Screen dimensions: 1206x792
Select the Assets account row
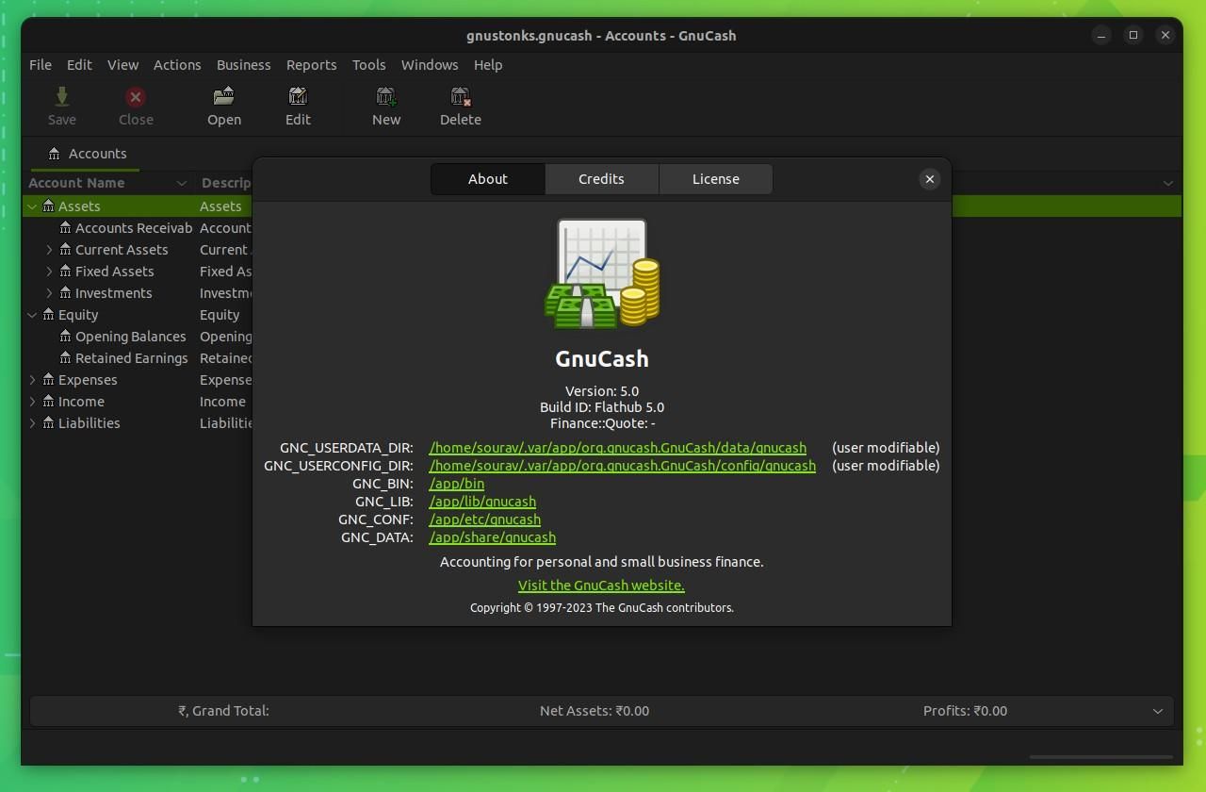click(79, 206)
